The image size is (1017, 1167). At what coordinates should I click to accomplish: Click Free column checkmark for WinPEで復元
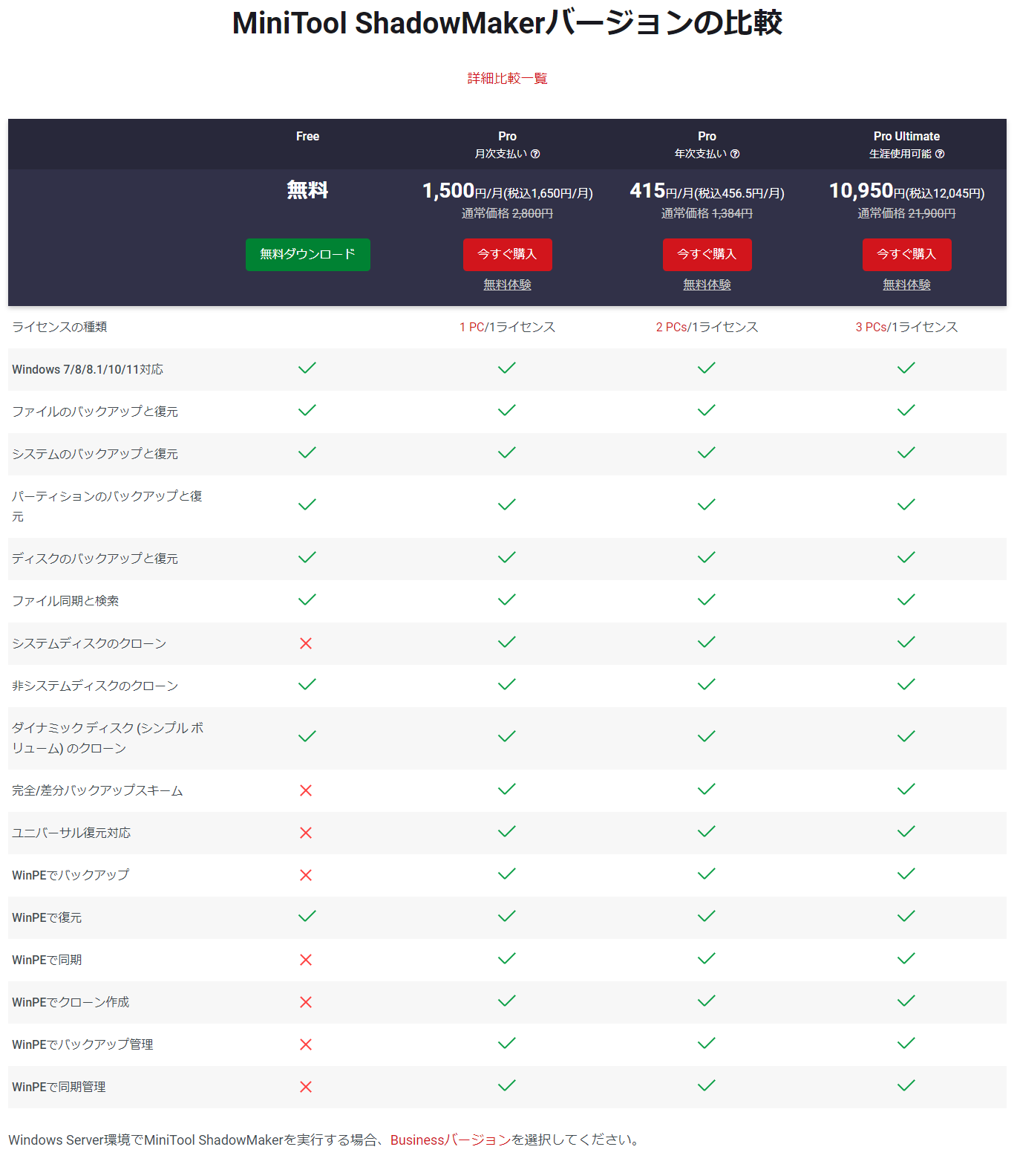[x=307, y=916]
